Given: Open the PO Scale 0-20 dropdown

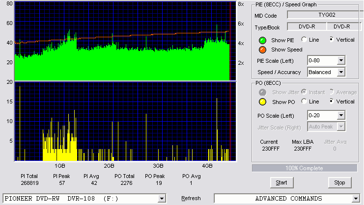Looking at the screenshot, I should 341,115.
